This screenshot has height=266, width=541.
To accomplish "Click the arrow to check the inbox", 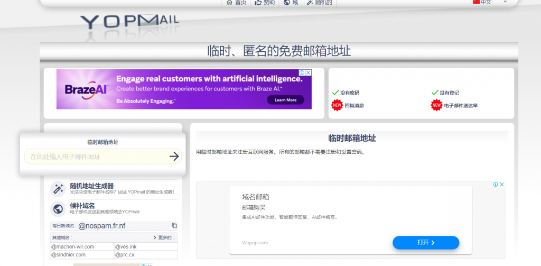I will [x=174, y=157].
